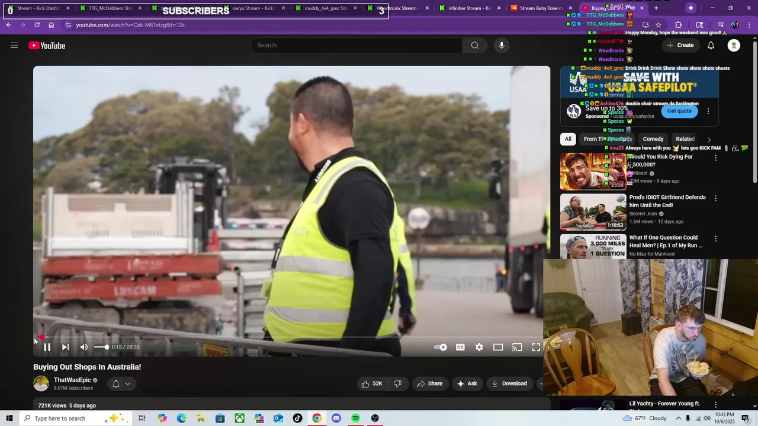The height and width of the screenshot is (426, 758).
Task: Switch to infinitee Stream tab
Action: 470,8
